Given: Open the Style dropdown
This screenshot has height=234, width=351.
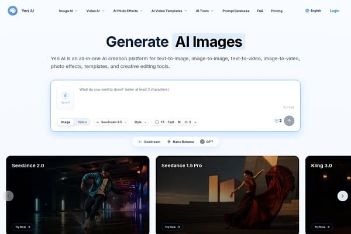Looking at the screenshot, I should 140,122.
